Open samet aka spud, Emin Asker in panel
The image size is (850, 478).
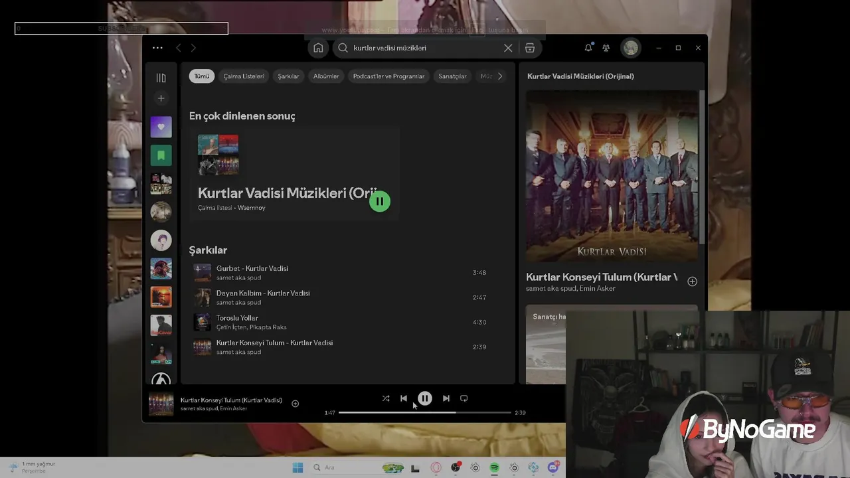[570, 289]
